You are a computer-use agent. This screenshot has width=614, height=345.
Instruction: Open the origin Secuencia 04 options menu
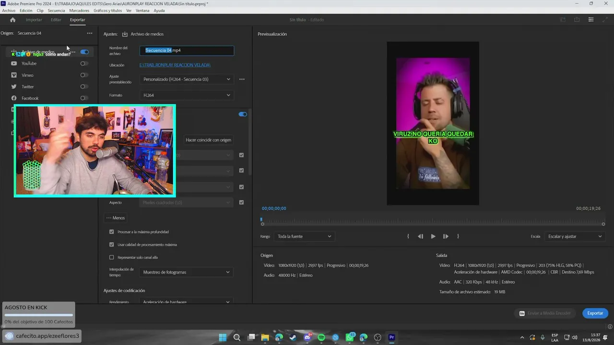[x=90, y=33]
